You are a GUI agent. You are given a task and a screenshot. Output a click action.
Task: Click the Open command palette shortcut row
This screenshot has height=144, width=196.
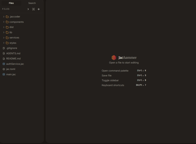coord(124,71)
